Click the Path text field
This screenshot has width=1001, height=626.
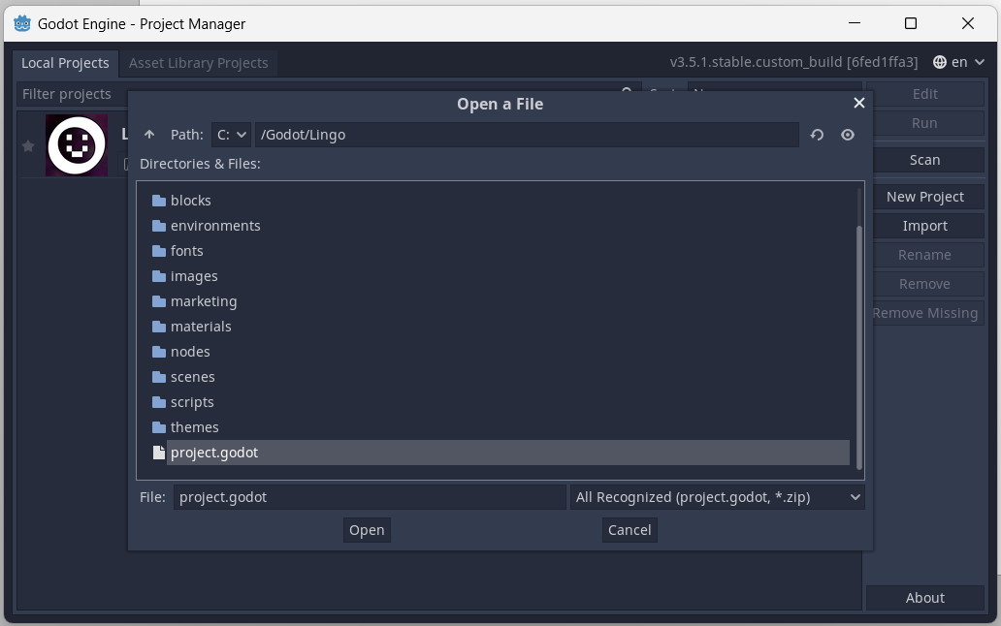526,135
